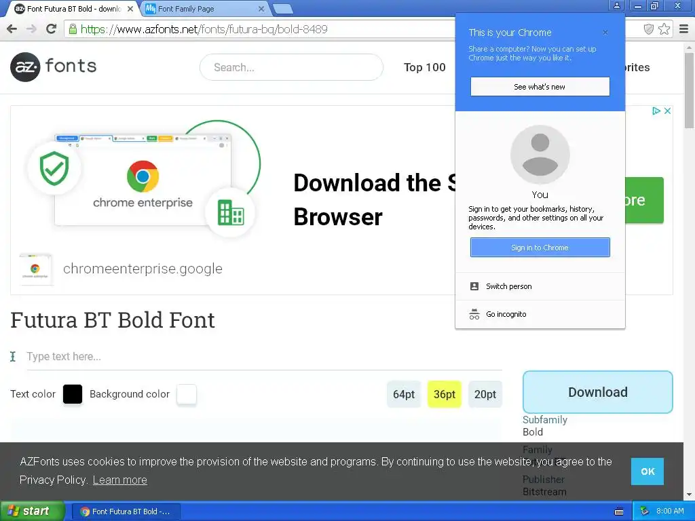695x521 pixels.
Task: Select the 20pt preview size
Action: click(x=485, y=394)
